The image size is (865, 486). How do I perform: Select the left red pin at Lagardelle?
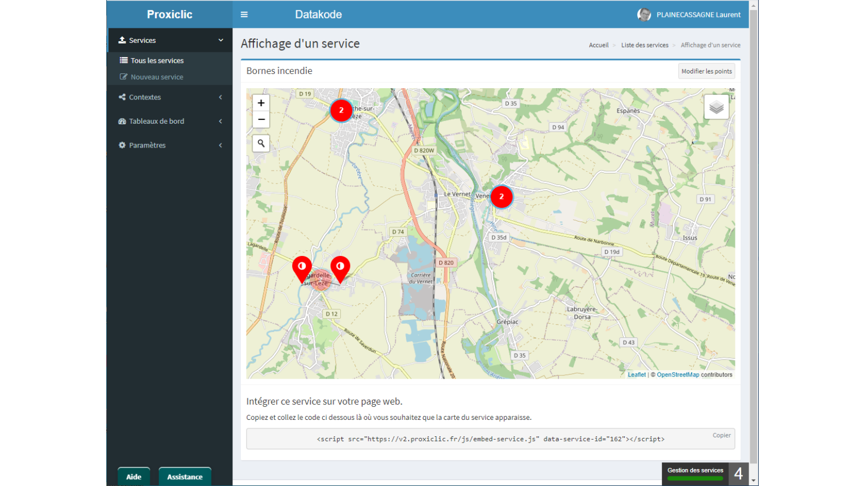click(x=302, y=269)
